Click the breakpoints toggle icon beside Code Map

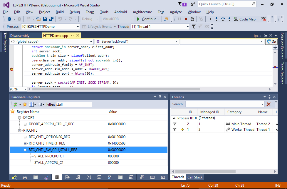263,19
